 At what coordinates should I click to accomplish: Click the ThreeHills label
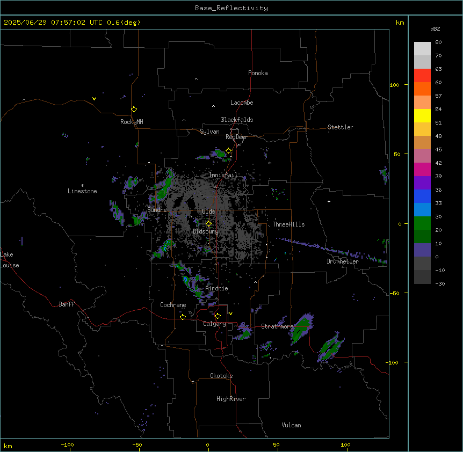288,224
